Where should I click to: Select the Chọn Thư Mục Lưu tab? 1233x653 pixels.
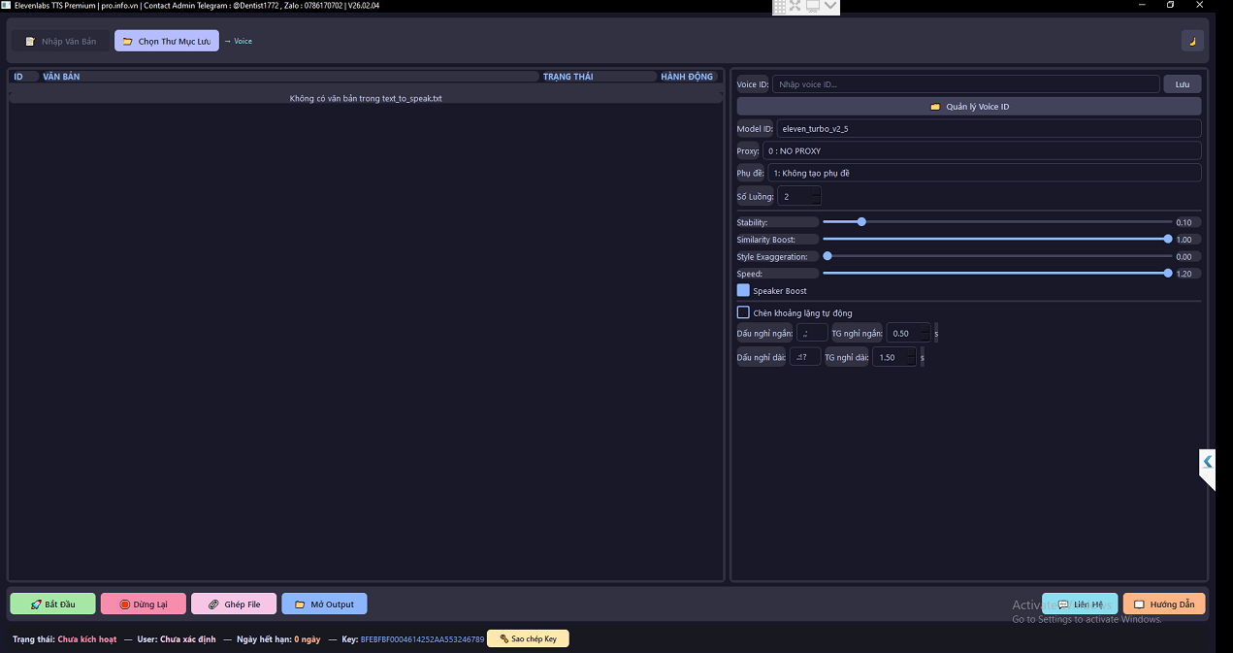[166, 42]
